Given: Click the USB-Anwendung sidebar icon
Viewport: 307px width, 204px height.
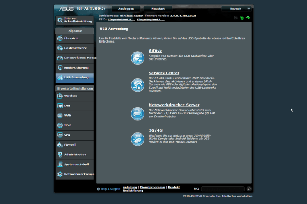Looking at the screenshot, I should pyautogui.click(x=60, y=78).
